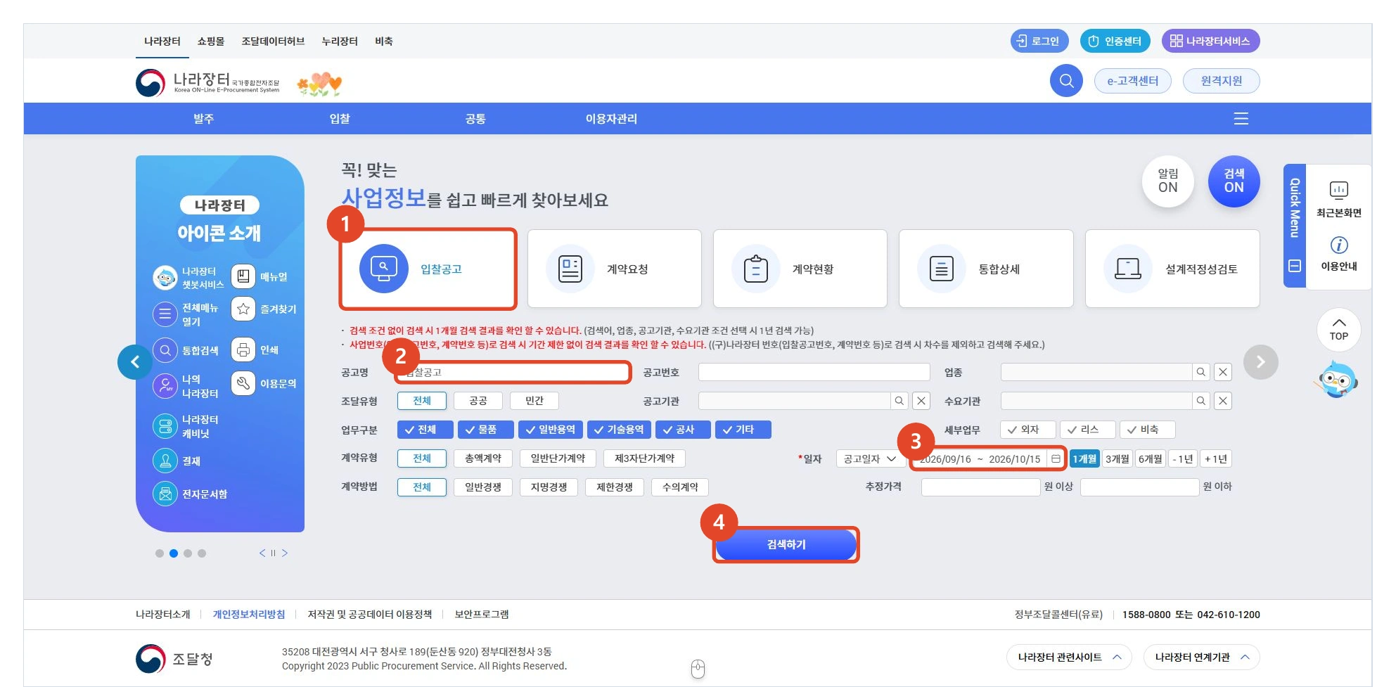Open the 나라장터 캐비닛 icon
The height and width of the screenshot is (687, 1396).
point(165,426)
